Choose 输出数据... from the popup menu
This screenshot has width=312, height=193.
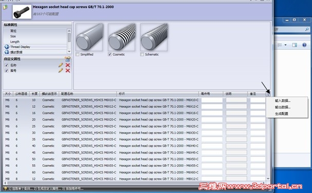pyautogui.click(x=283, y=107)
